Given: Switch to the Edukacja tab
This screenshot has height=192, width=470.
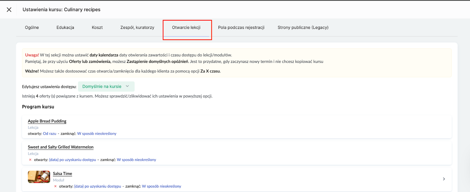Looking at the screenshot, I should click(65, 28).
